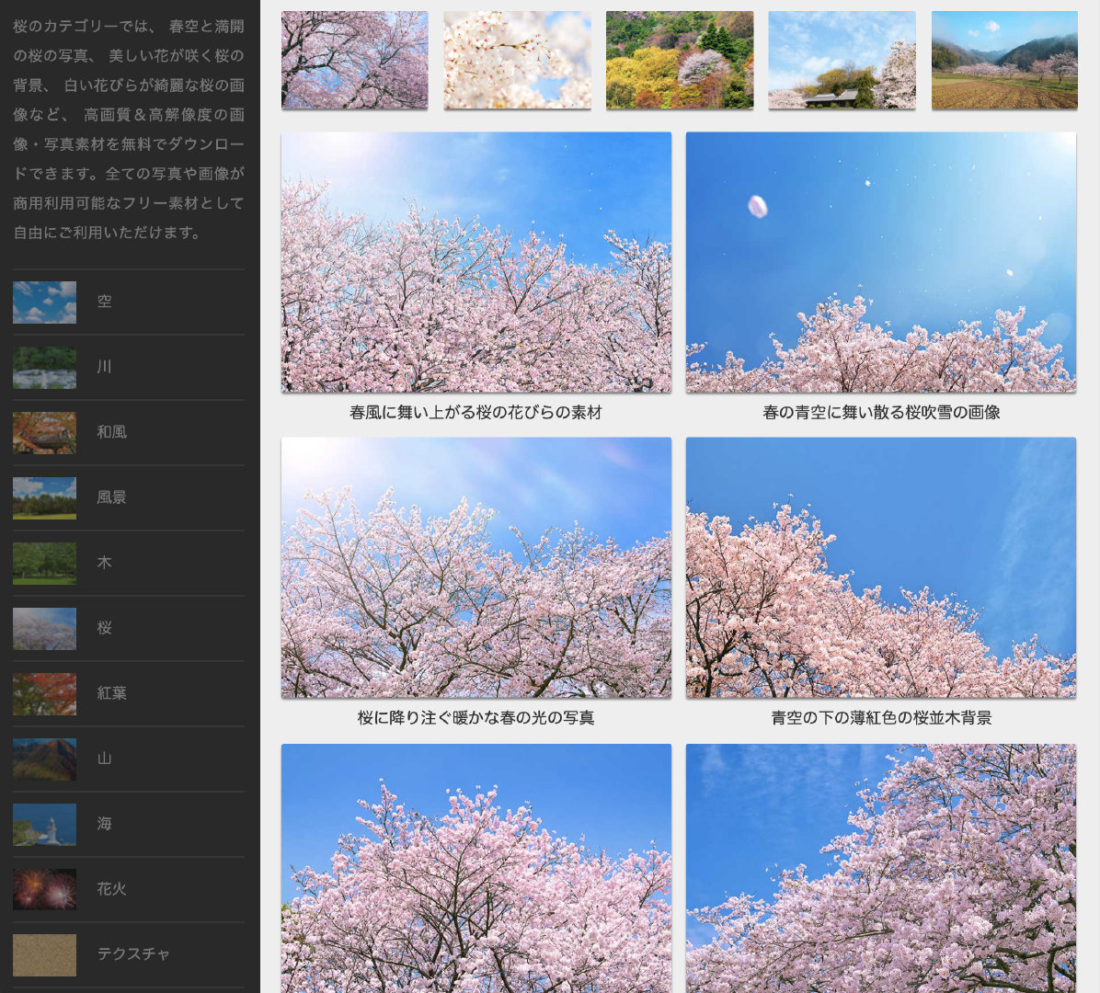Open top-row white blossom close-up thumbnail

click(x=518, y=60)
